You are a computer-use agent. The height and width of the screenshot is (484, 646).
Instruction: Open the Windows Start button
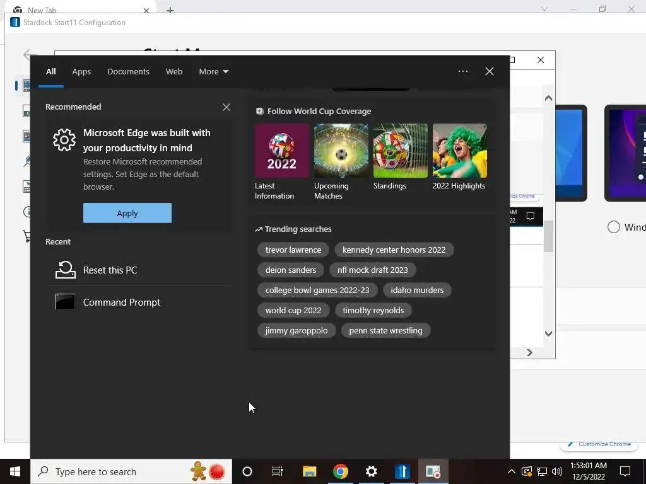coord(15,471)
